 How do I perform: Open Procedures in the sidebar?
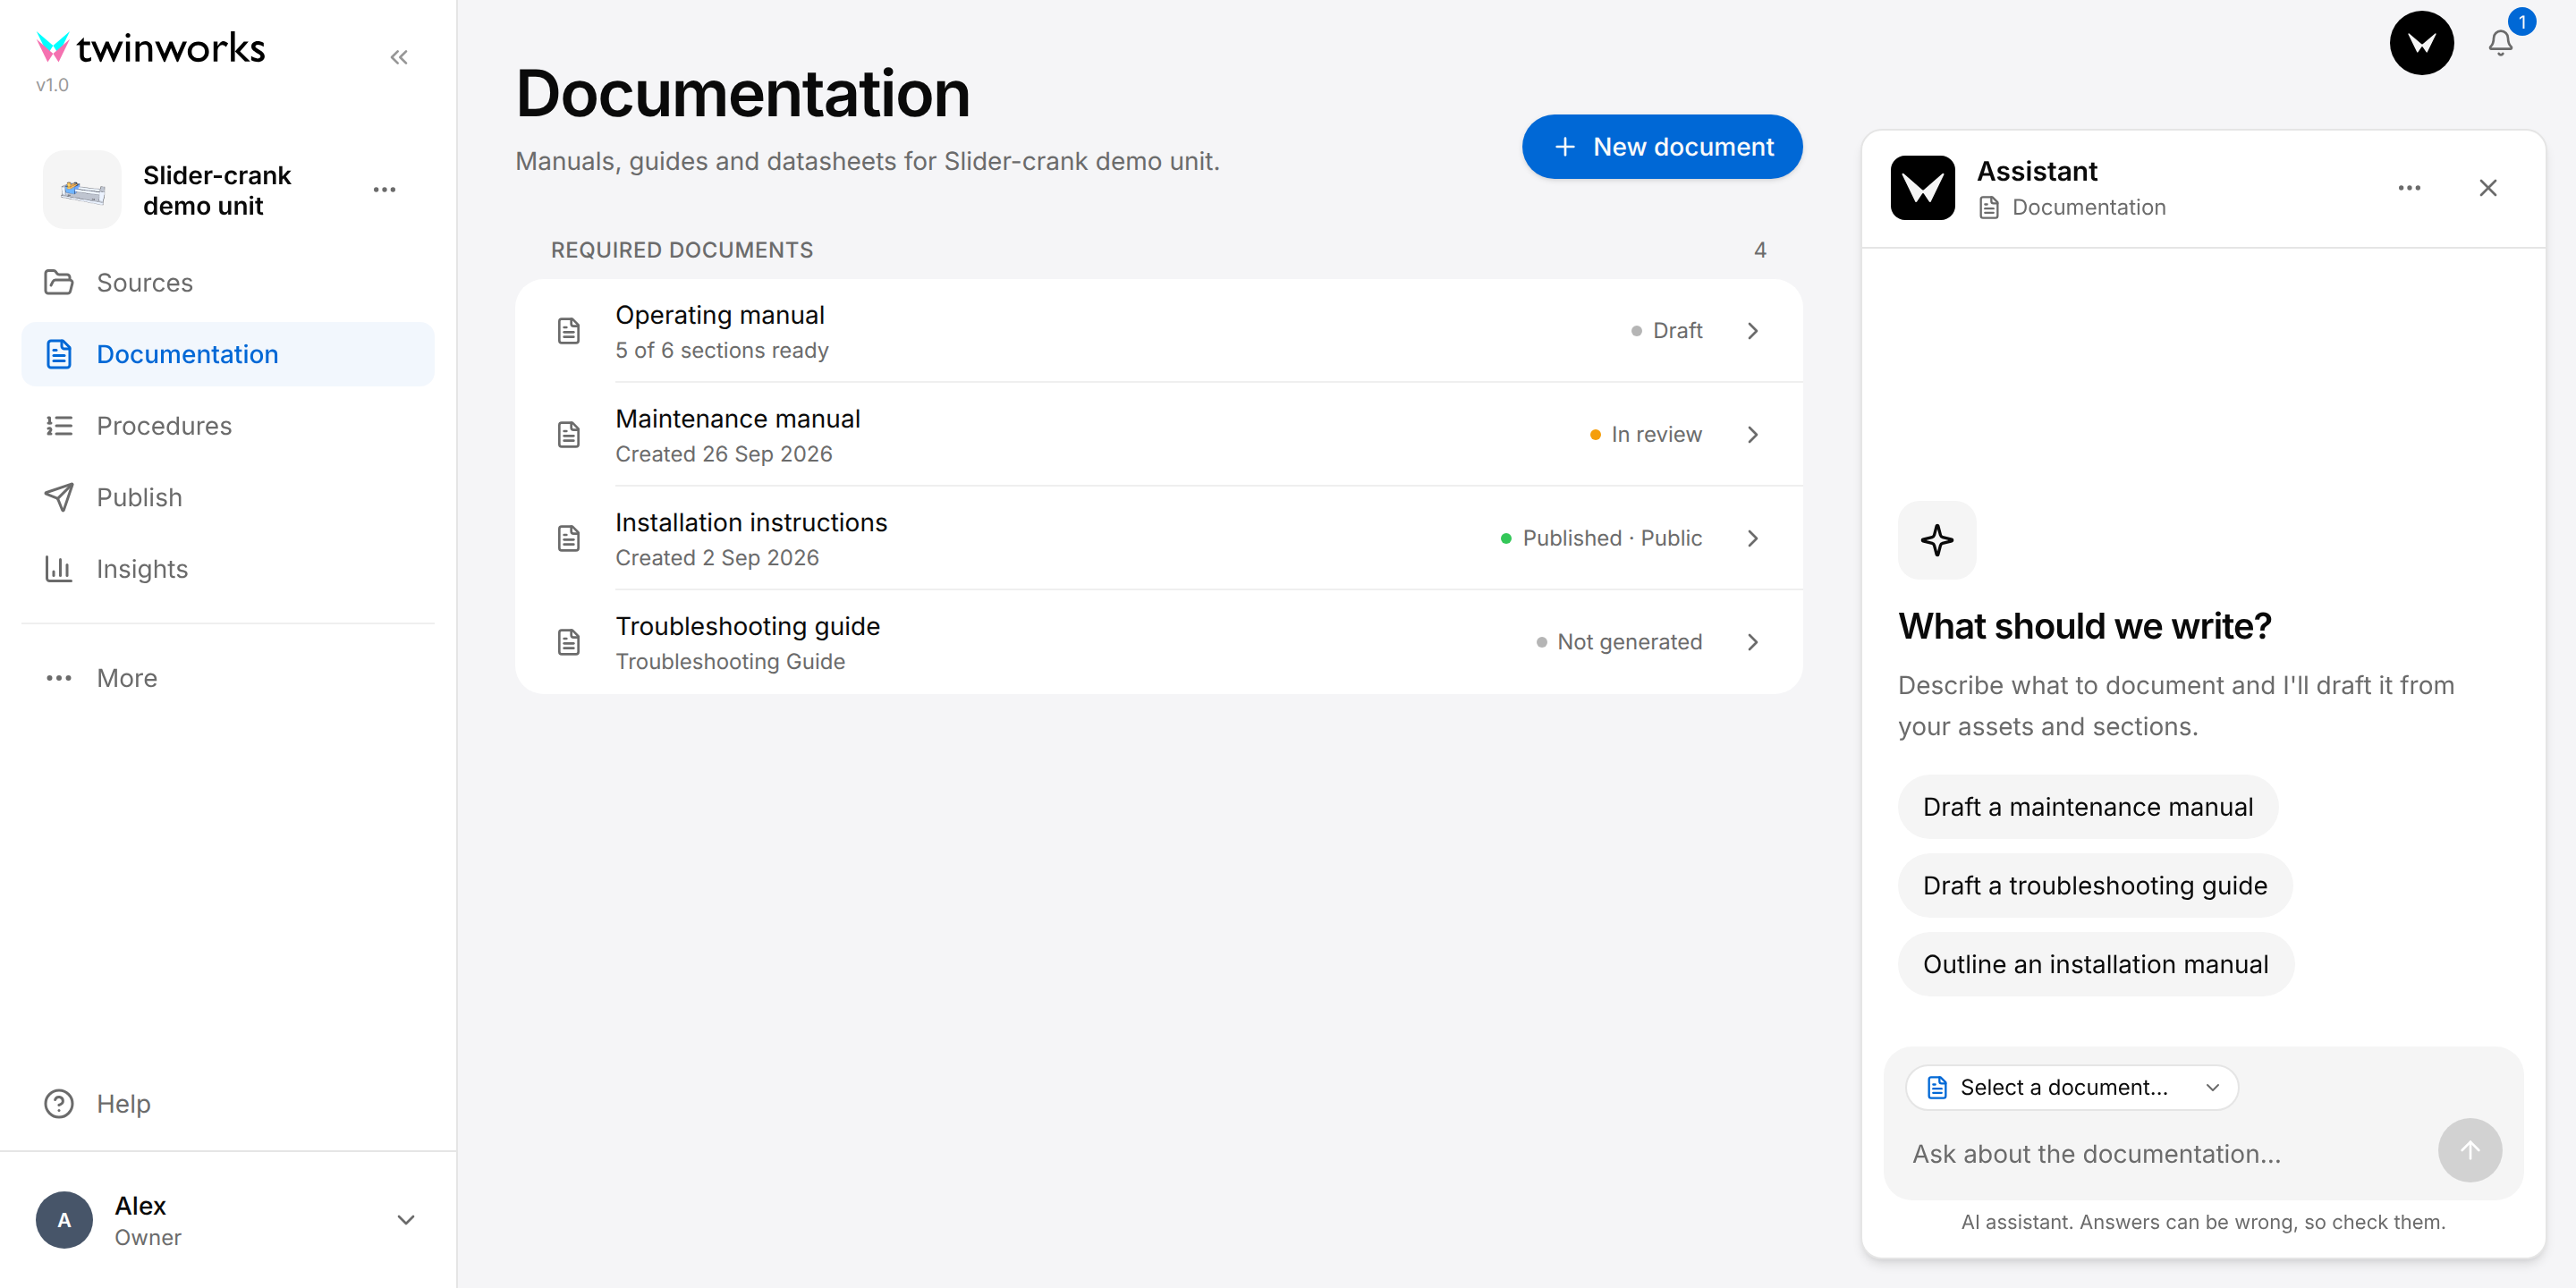(228, 426)
